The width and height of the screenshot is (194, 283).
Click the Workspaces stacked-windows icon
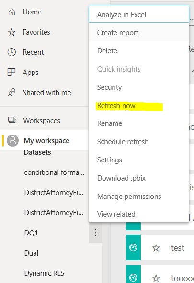[x=12, y=120]
